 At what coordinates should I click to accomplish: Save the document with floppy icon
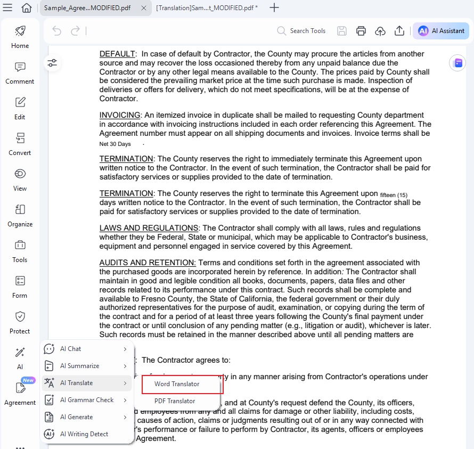coord(342,30)
